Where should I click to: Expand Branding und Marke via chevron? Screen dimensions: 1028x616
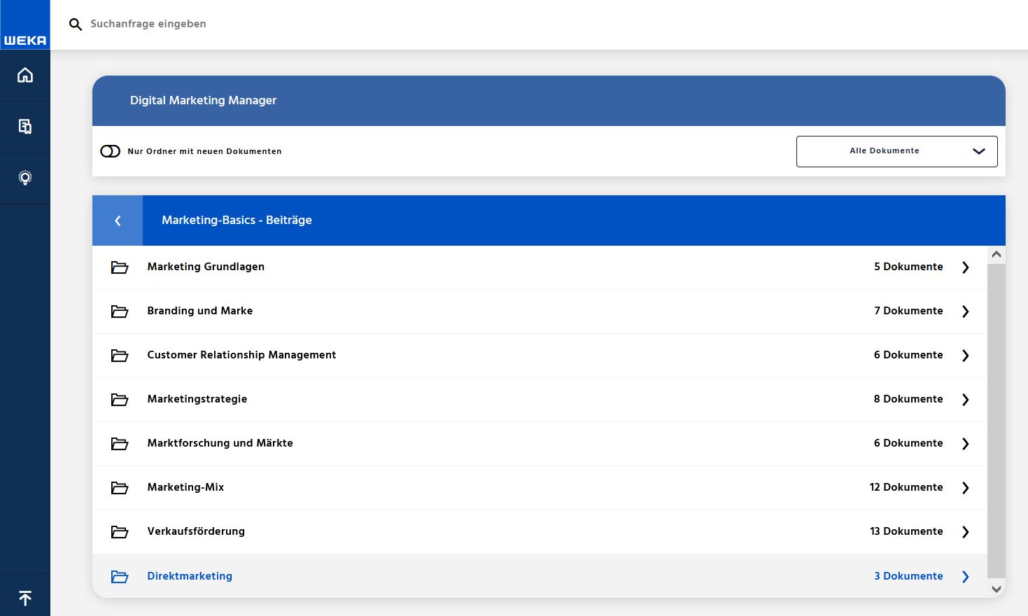pos(965,311)
